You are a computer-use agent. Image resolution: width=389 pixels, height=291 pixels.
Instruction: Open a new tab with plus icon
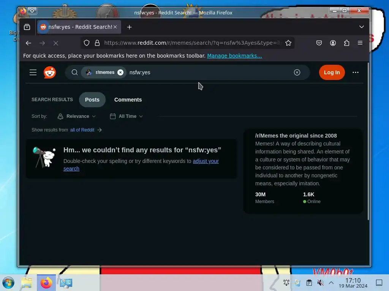point(129,27)
